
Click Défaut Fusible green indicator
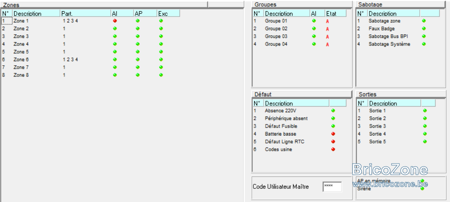(x=333, y=126)
